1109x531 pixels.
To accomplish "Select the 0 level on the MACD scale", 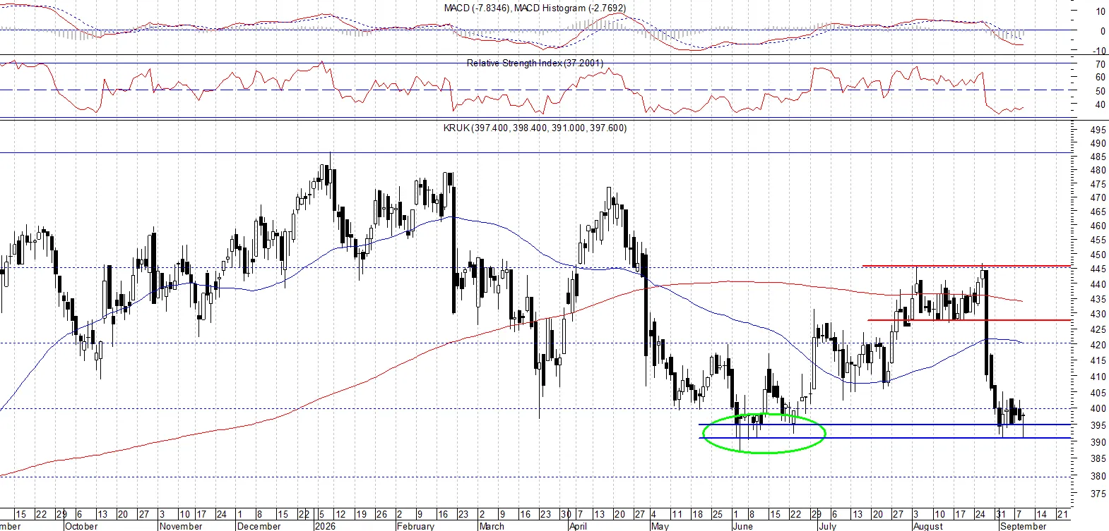I will 1103,31.
